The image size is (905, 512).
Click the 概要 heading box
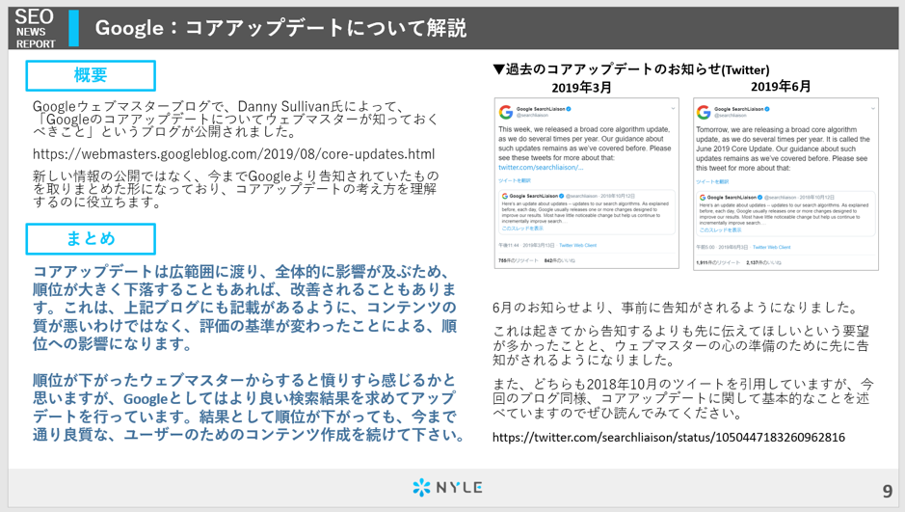91,75
